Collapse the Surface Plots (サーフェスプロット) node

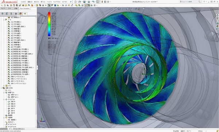coord(4,99)
